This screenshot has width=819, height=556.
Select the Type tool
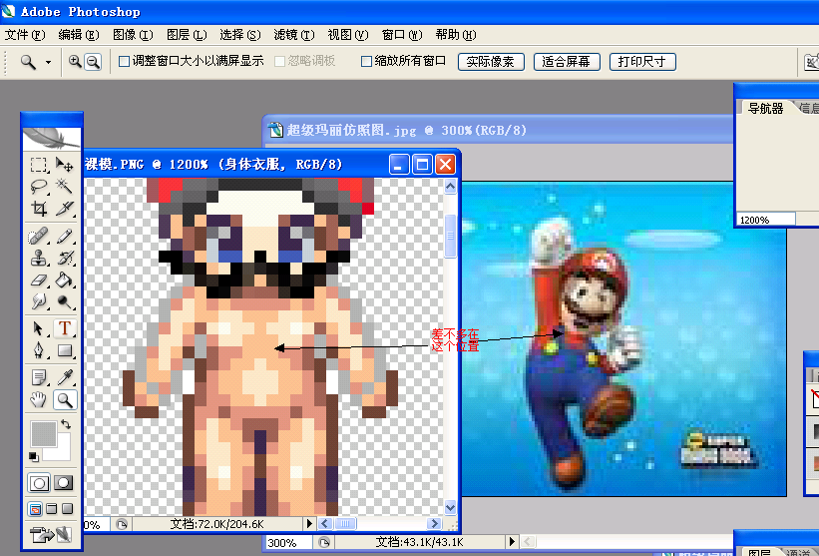tap(65, 328)
